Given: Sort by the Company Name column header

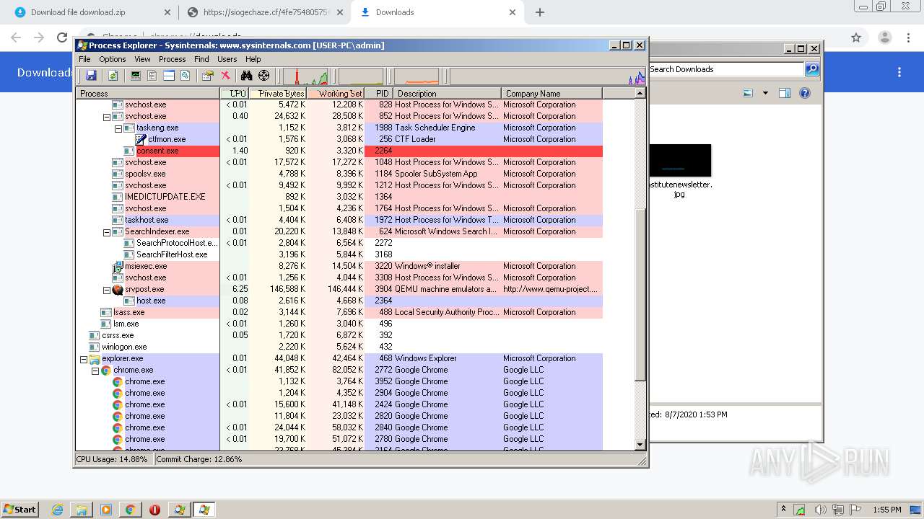Looking at the screenshot, I should 552,93.
